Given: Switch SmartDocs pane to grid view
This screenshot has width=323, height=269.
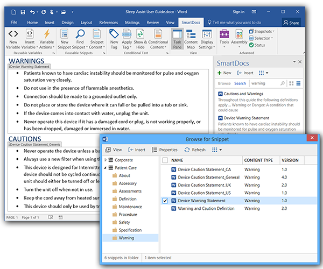Looking at the screenshot, I should [x=291, y=83].
